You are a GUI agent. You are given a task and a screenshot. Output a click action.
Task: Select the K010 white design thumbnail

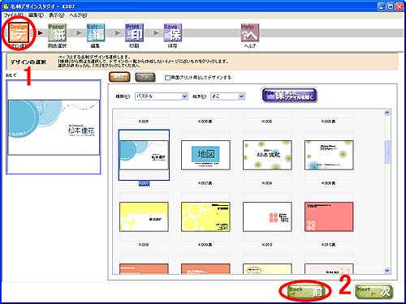pyautogui.click(x=267, y=216)
